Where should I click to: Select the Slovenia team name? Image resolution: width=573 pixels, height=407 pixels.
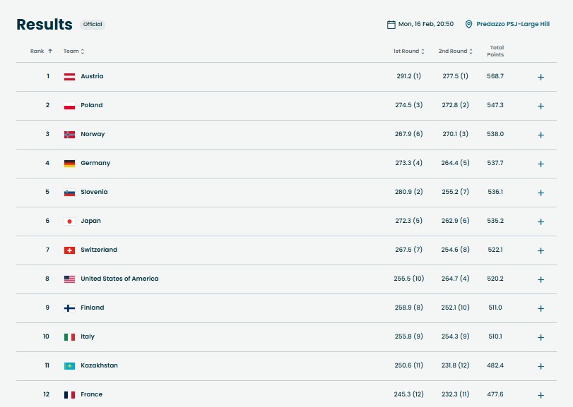[x=94, y=192]
